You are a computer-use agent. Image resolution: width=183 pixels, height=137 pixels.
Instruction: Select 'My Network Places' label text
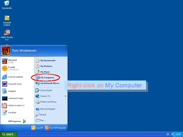[50, 83]
